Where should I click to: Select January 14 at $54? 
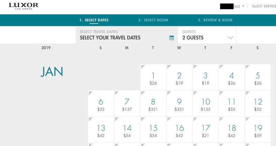pyautogui.click(x=127, y=130)
